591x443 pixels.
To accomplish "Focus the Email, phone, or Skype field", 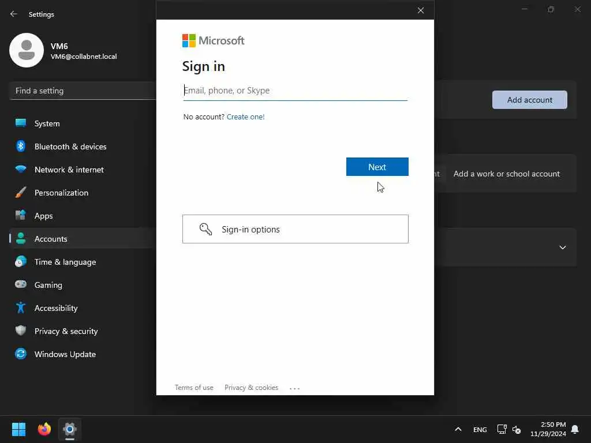I will click(295, 91).
